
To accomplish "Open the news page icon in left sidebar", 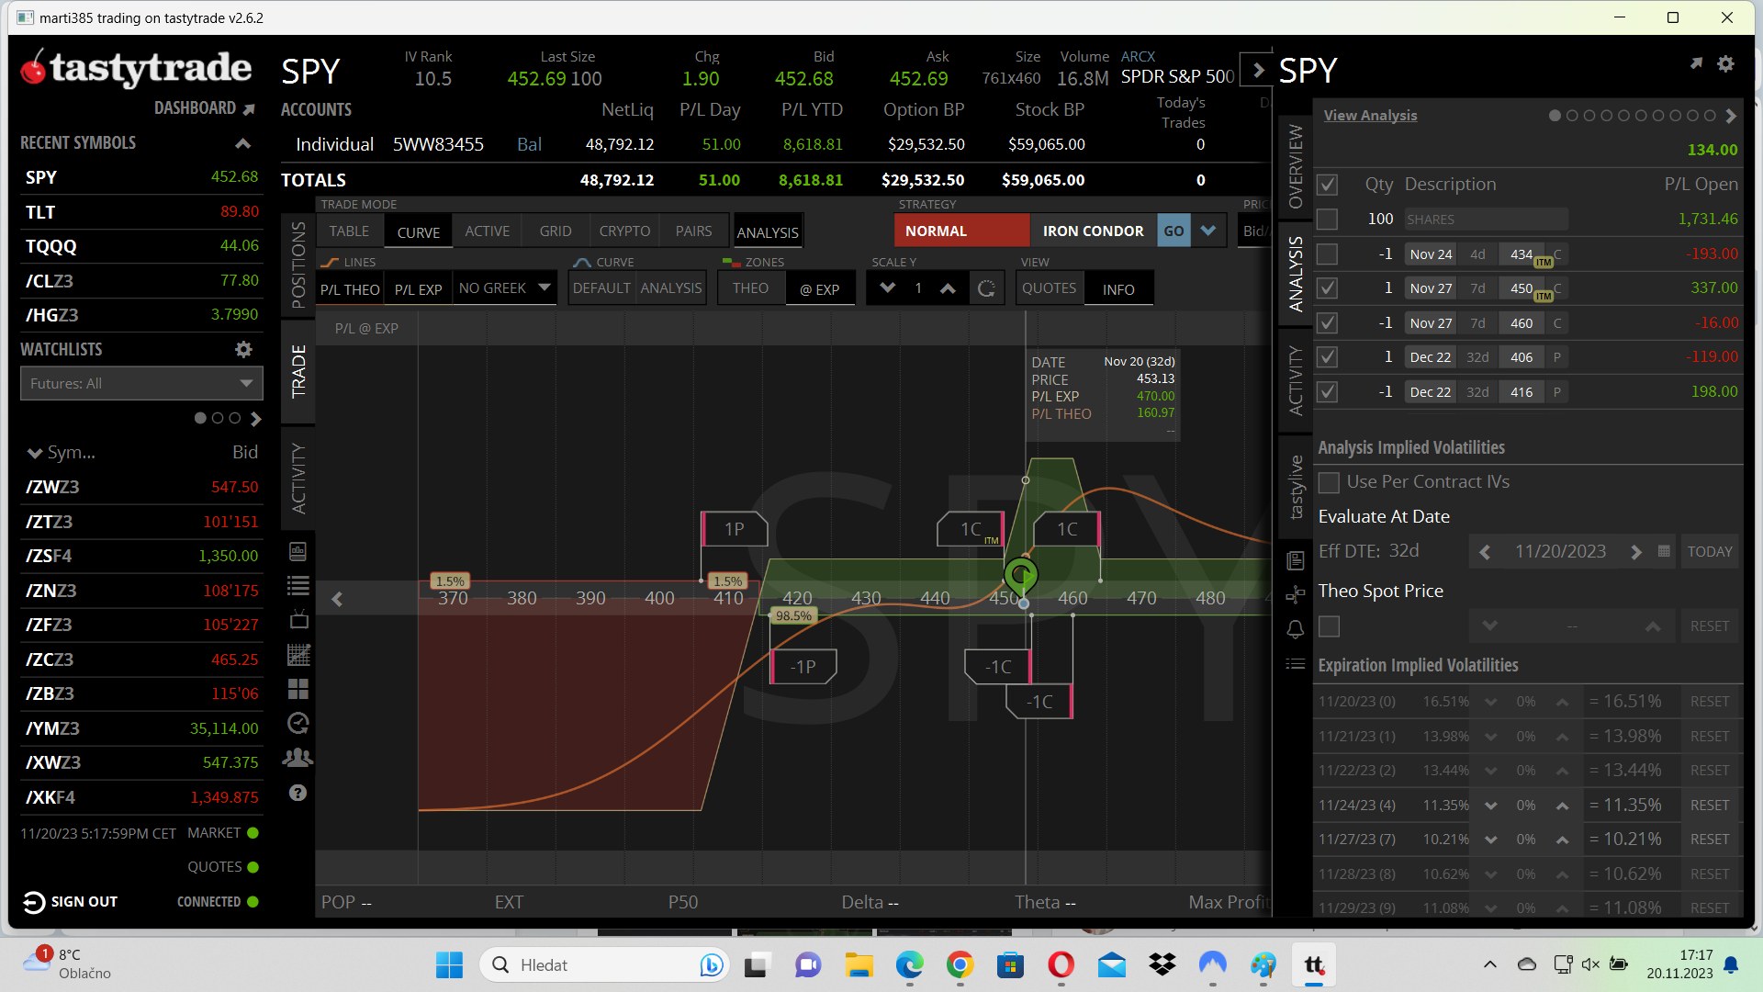I will click(298, 551).
